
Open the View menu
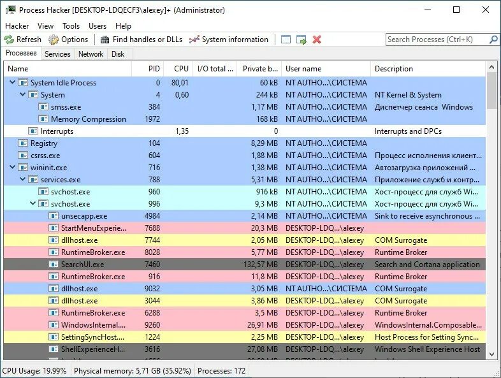pyautogui.click(x=45, y=26)
